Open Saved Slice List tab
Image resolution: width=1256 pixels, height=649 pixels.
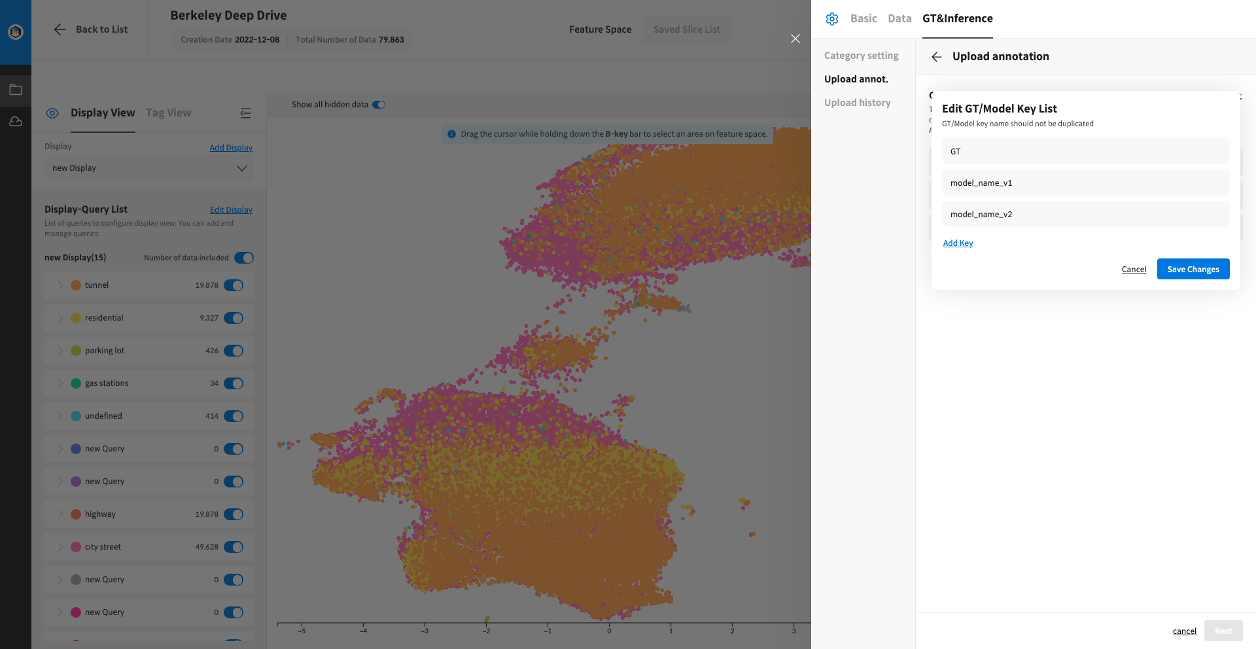point(686,29)
